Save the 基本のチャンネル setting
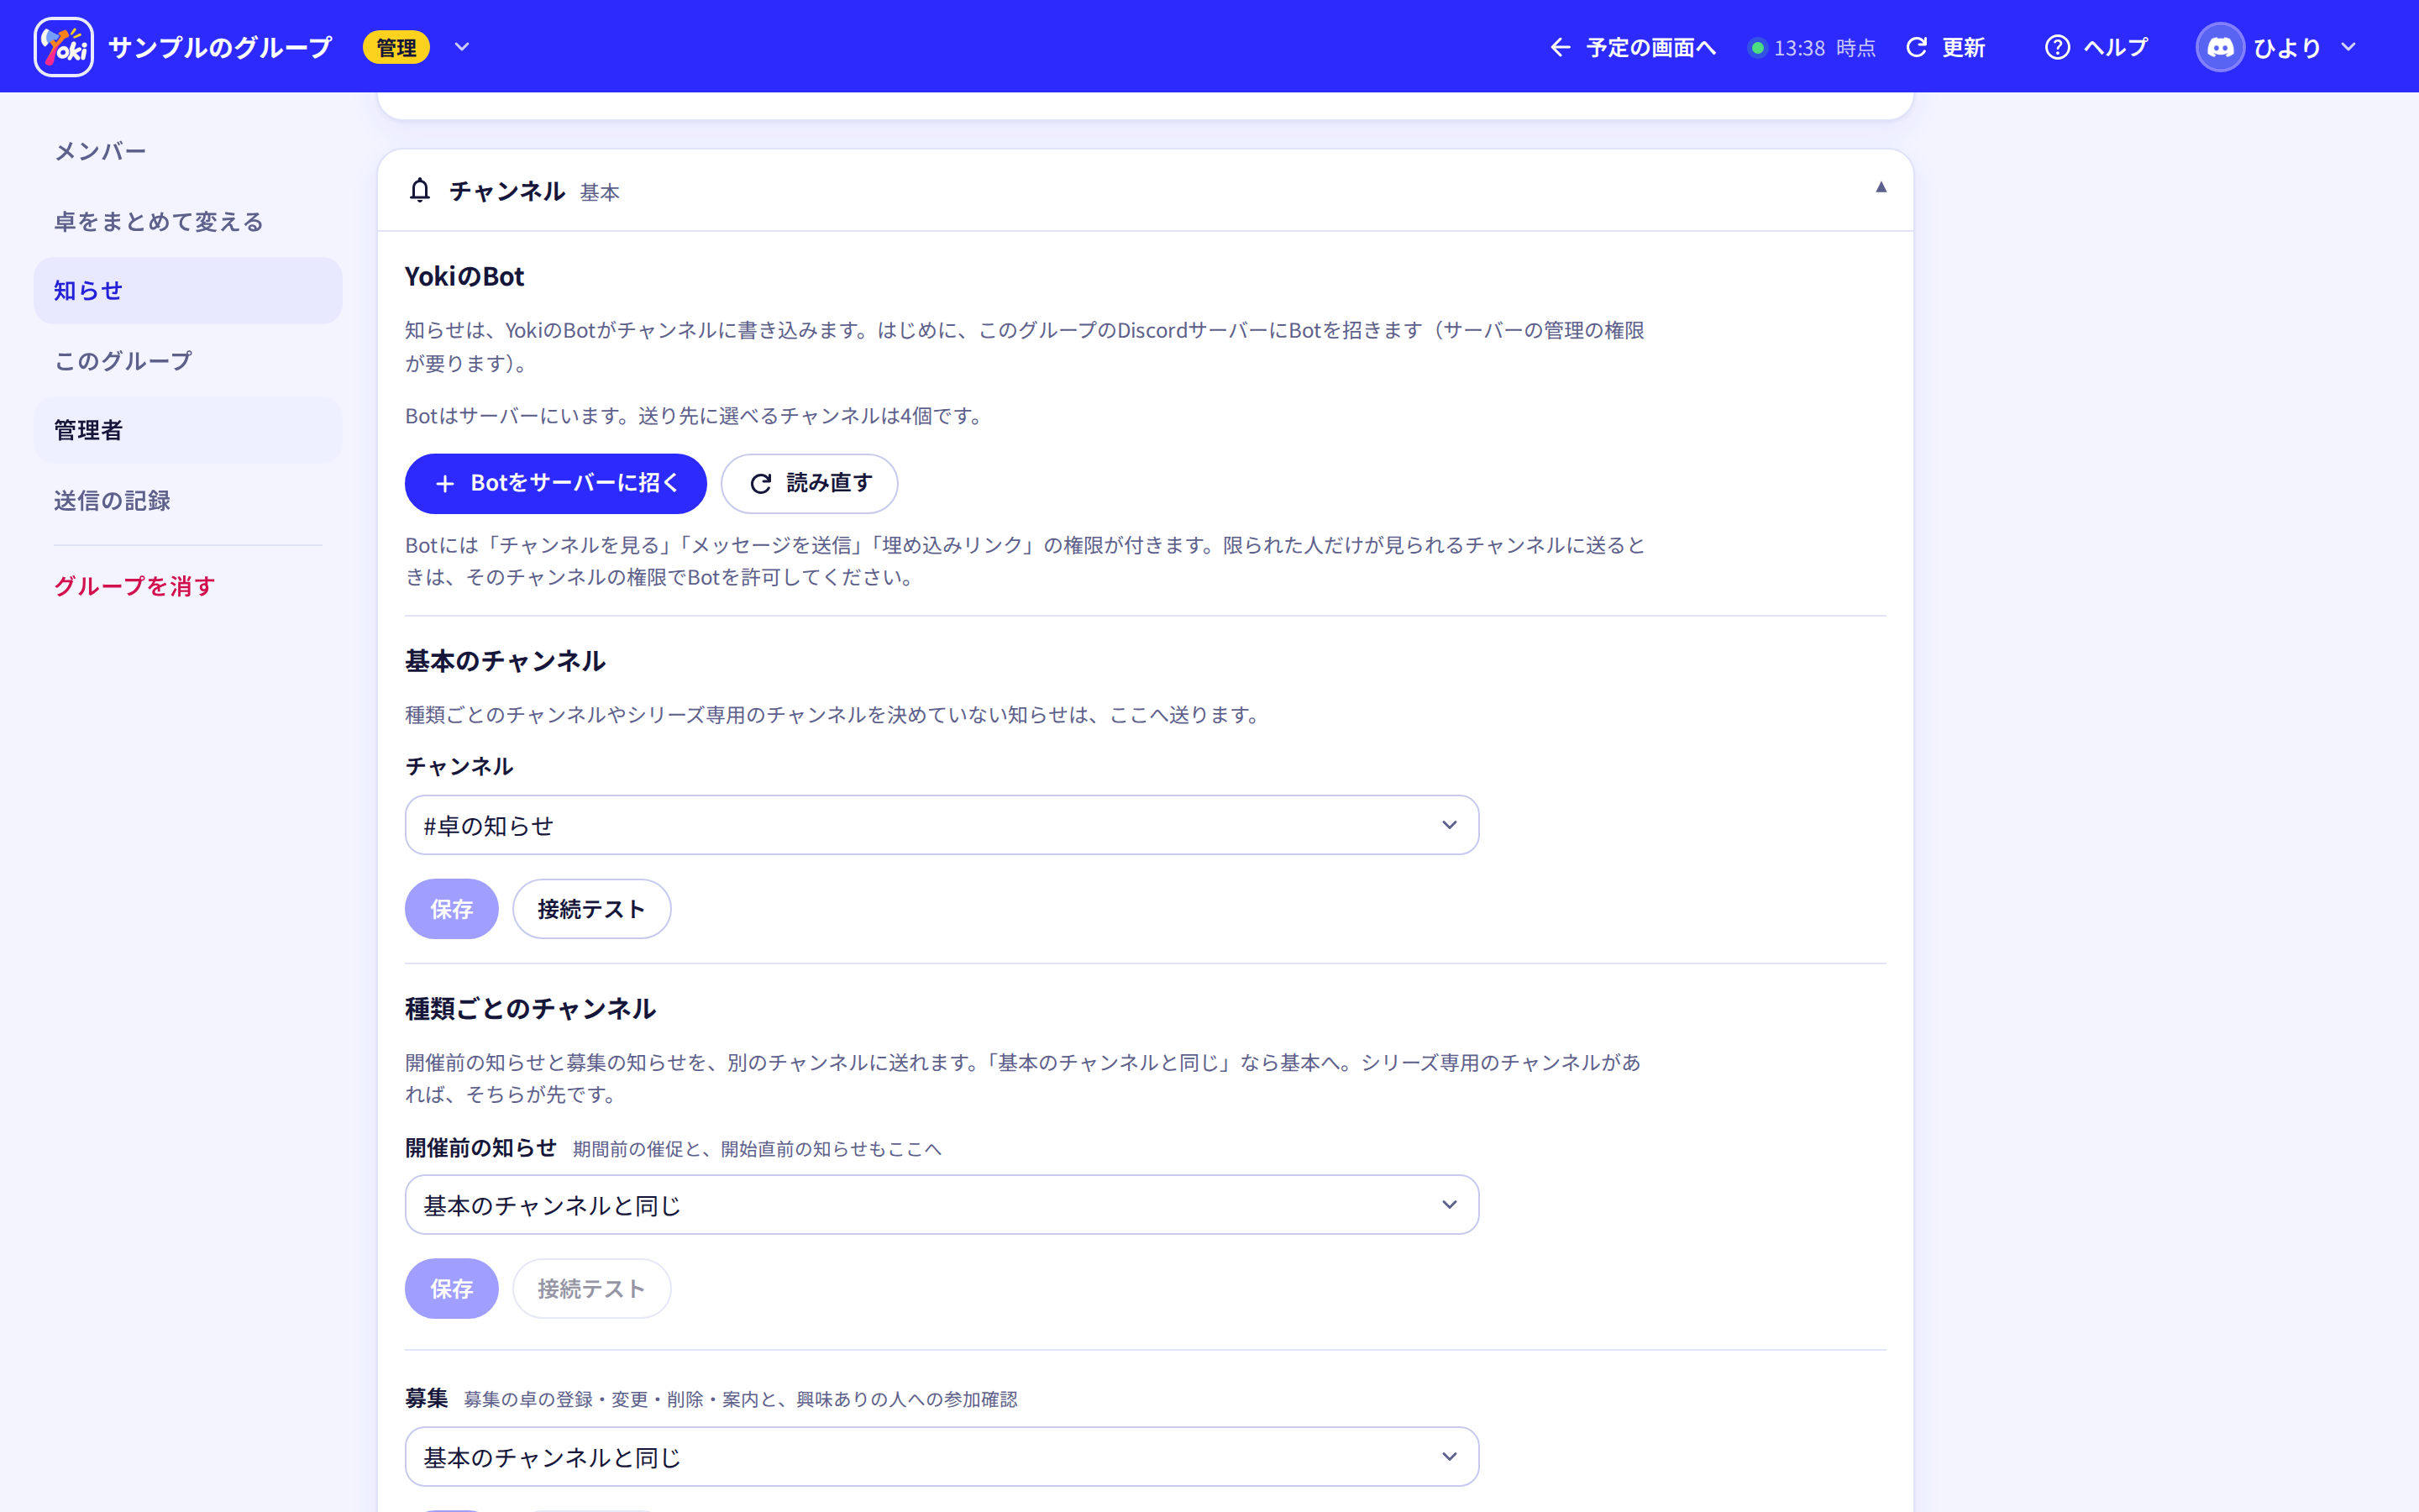Image resolution: width=2419 pixels, height=1512 pixels. [x=452, y=909]
